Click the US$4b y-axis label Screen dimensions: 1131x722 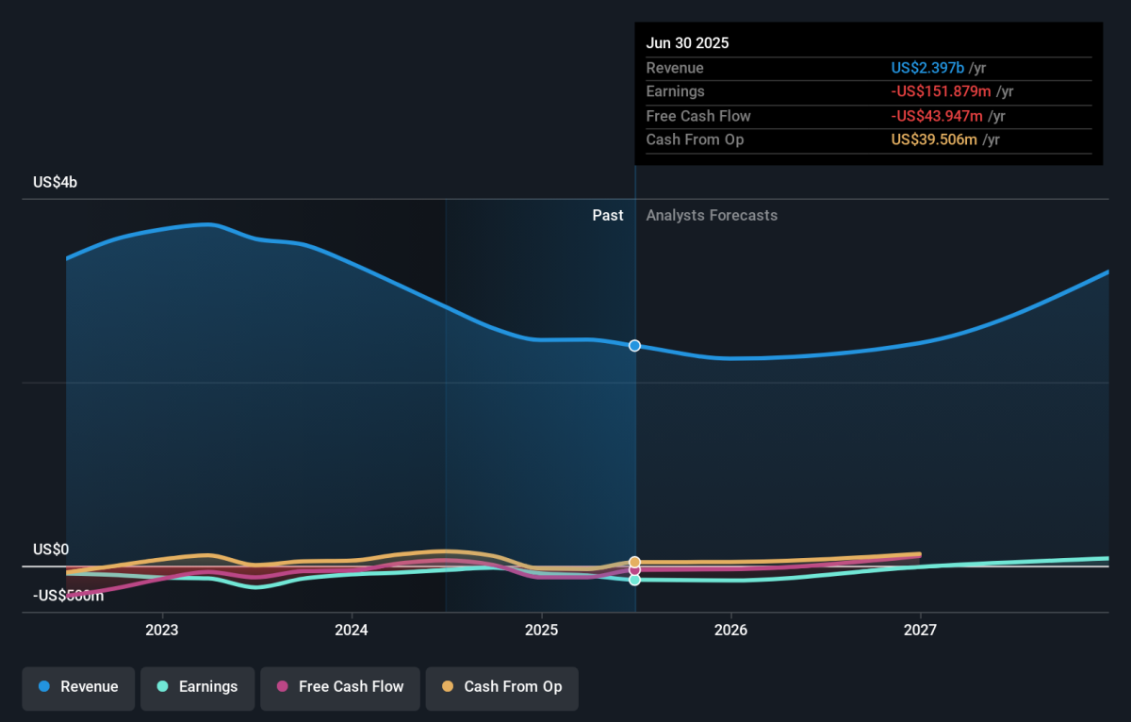pyautogui.click(x=55, y=183)
